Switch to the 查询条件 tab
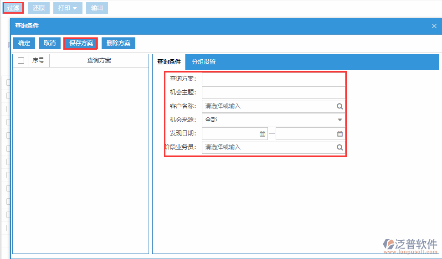 pos(169,62)
